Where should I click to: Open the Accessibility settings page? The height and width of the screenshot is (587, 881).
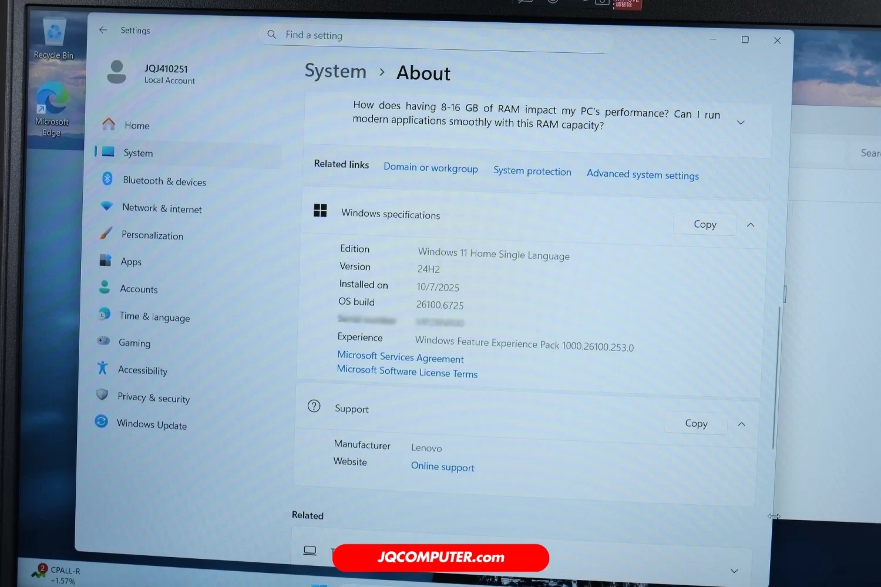142,370
